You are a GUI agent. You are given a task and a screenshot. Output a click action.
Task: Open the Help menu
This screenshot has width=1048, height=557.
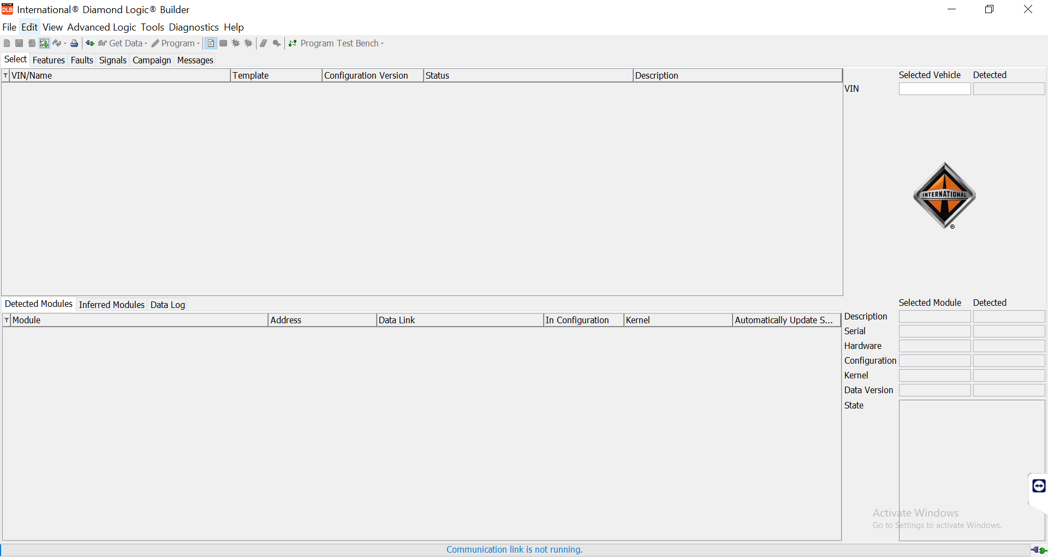[234, 27]
